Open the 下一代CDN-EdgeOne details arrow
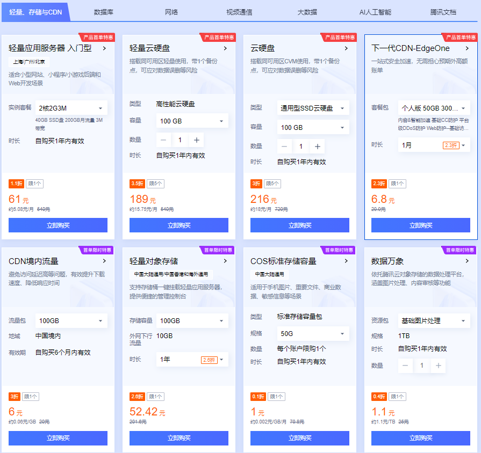 tap(467, 48)
